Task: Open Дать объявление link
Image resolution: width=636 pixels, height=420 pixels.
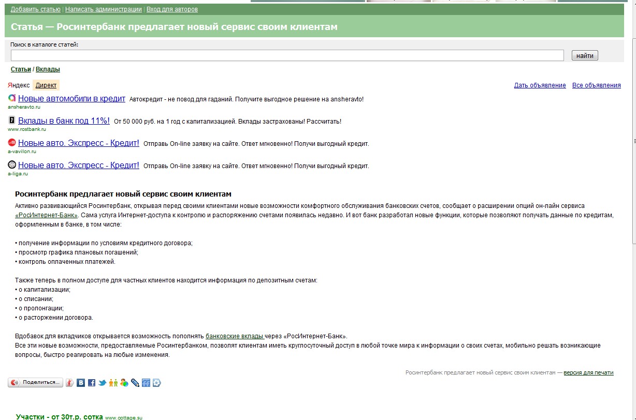Action: pos(540,85)
